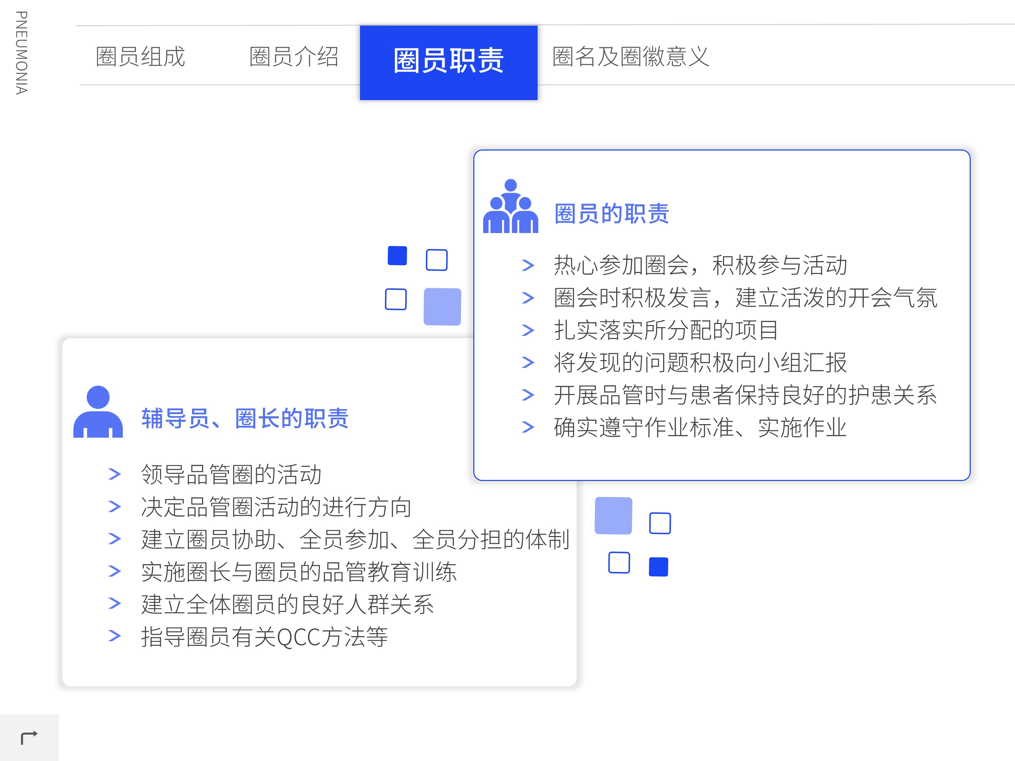The height and width of the screenshot is (761, 1015).
Task: Click the return arrow icon at bottom-left
Action: point(29,738)
